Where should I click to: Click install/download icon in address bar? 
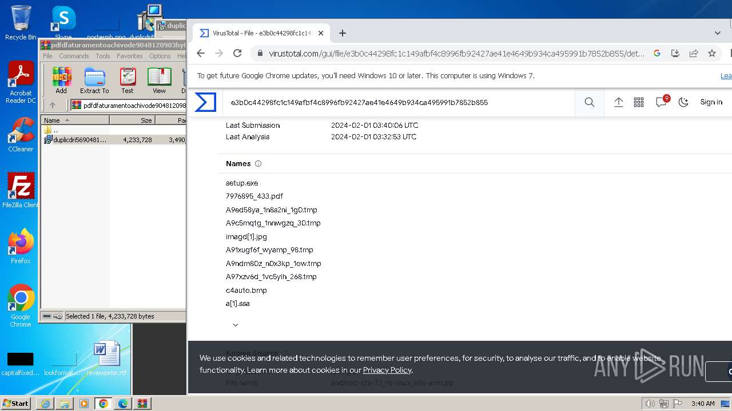[675, 53]
